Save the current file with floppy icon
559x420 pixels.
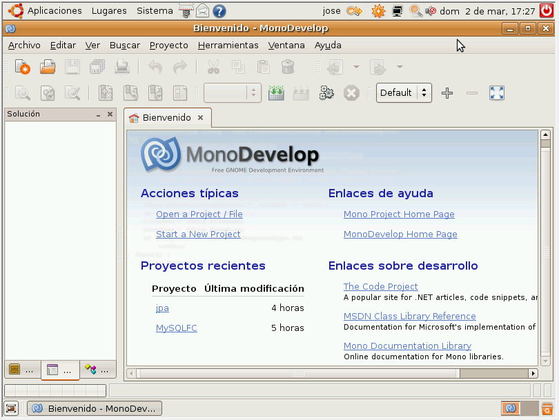(x=72, y=67)
